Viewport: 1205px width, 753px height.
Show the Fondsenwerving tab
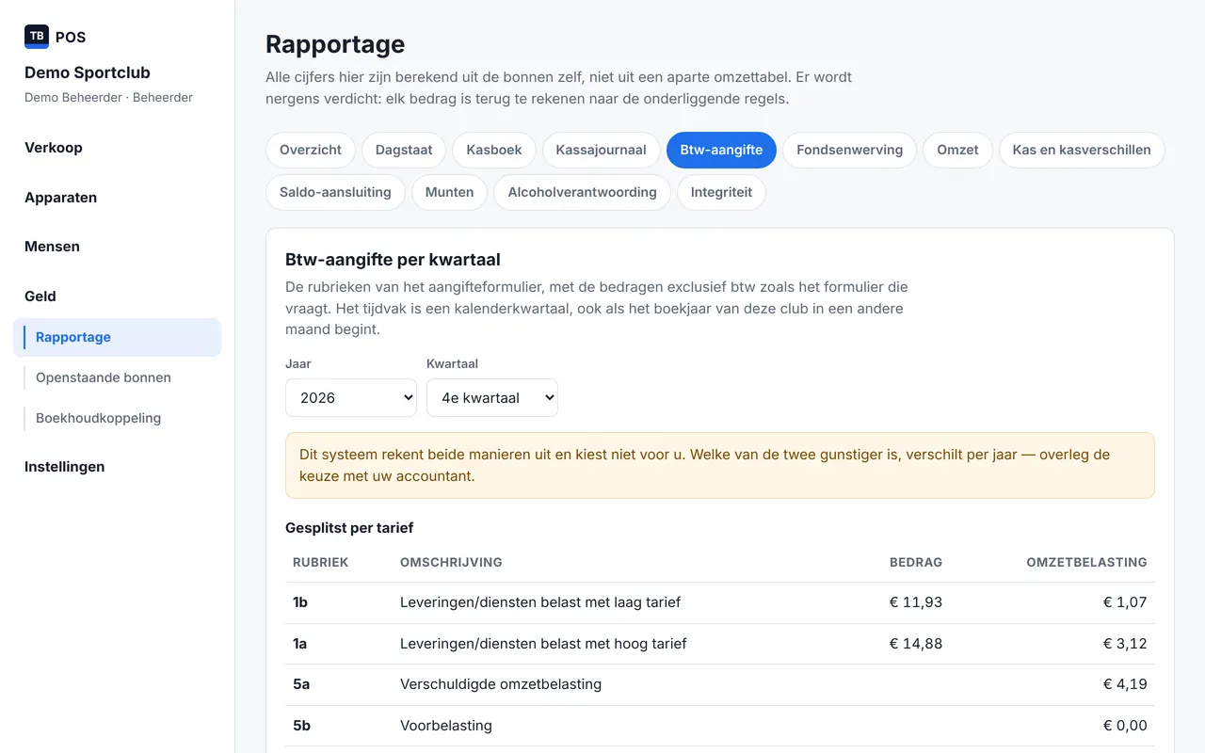[849, 150]
